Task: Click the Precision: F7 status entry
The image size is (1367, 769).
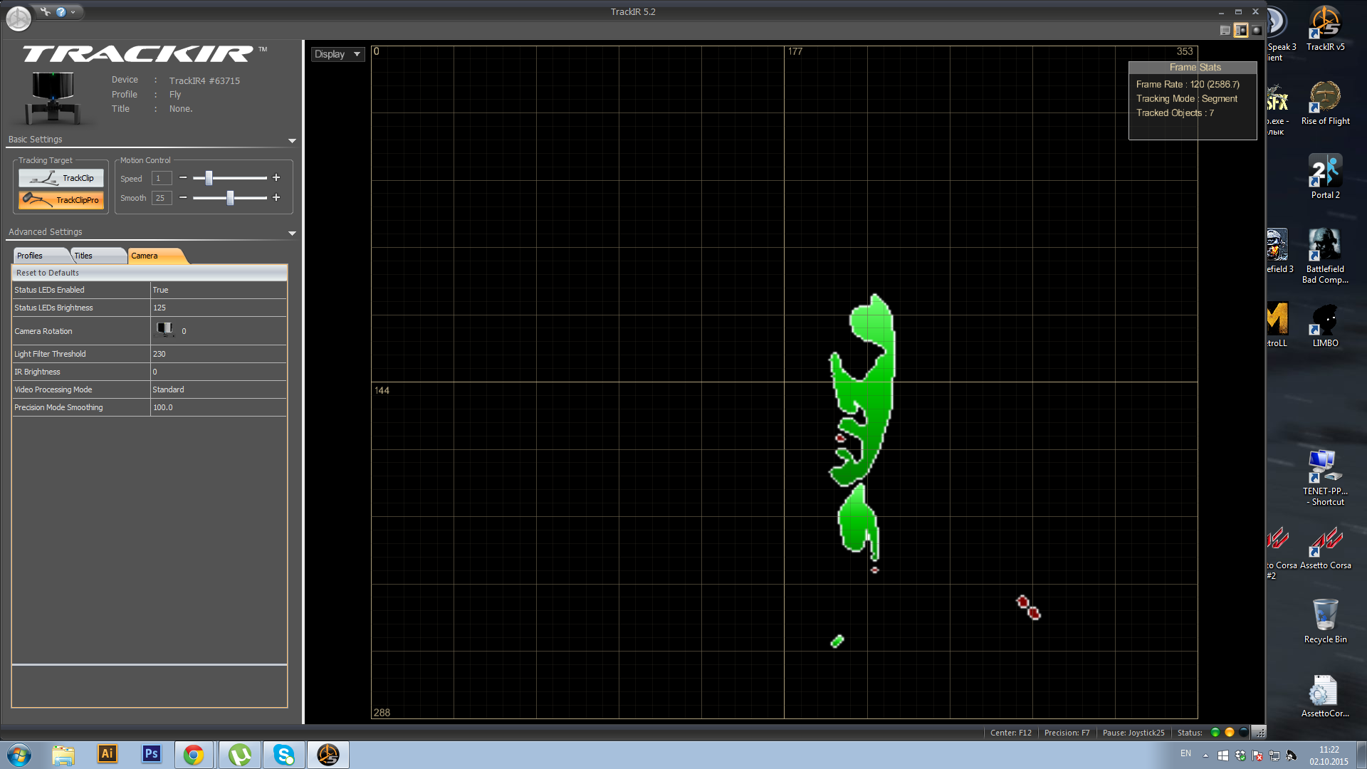Action: [x=1067, y=733]
